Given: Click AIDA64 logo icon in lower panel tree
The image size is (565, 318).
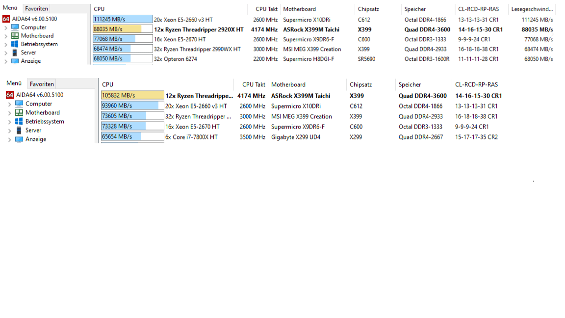Looking at the screenshot, I should (x=10, y=95).
